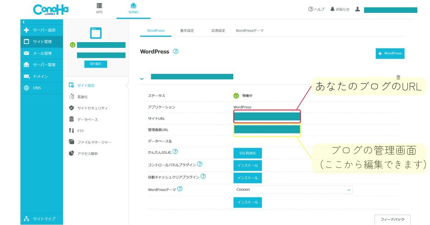The image size is (430, 225).
Task: Install the 自動キャッシュクリアプラグイン
Action: coord(248,178)
